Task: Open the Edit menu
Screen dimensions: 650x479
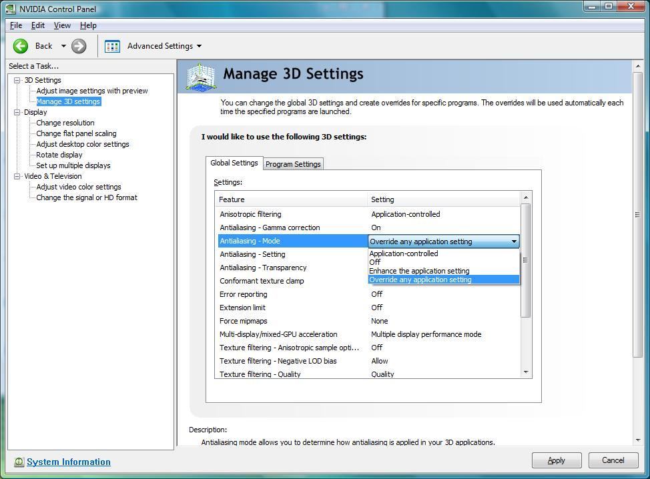Action: tap(38, 25)
